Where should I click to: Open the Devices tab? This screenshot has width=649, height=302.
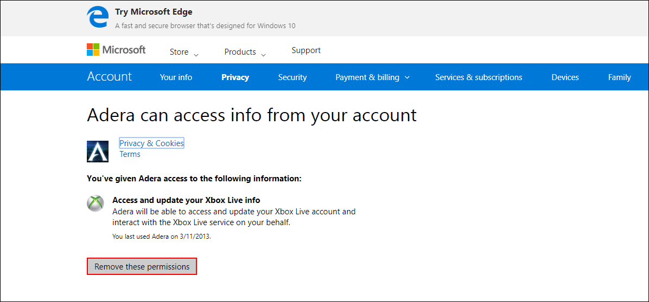pos(565,77)
